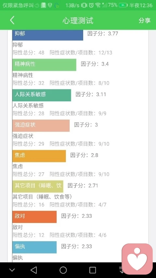Share the test result via 分享
This screenshot has width=156, height=278.
click(x=145, y=20)
